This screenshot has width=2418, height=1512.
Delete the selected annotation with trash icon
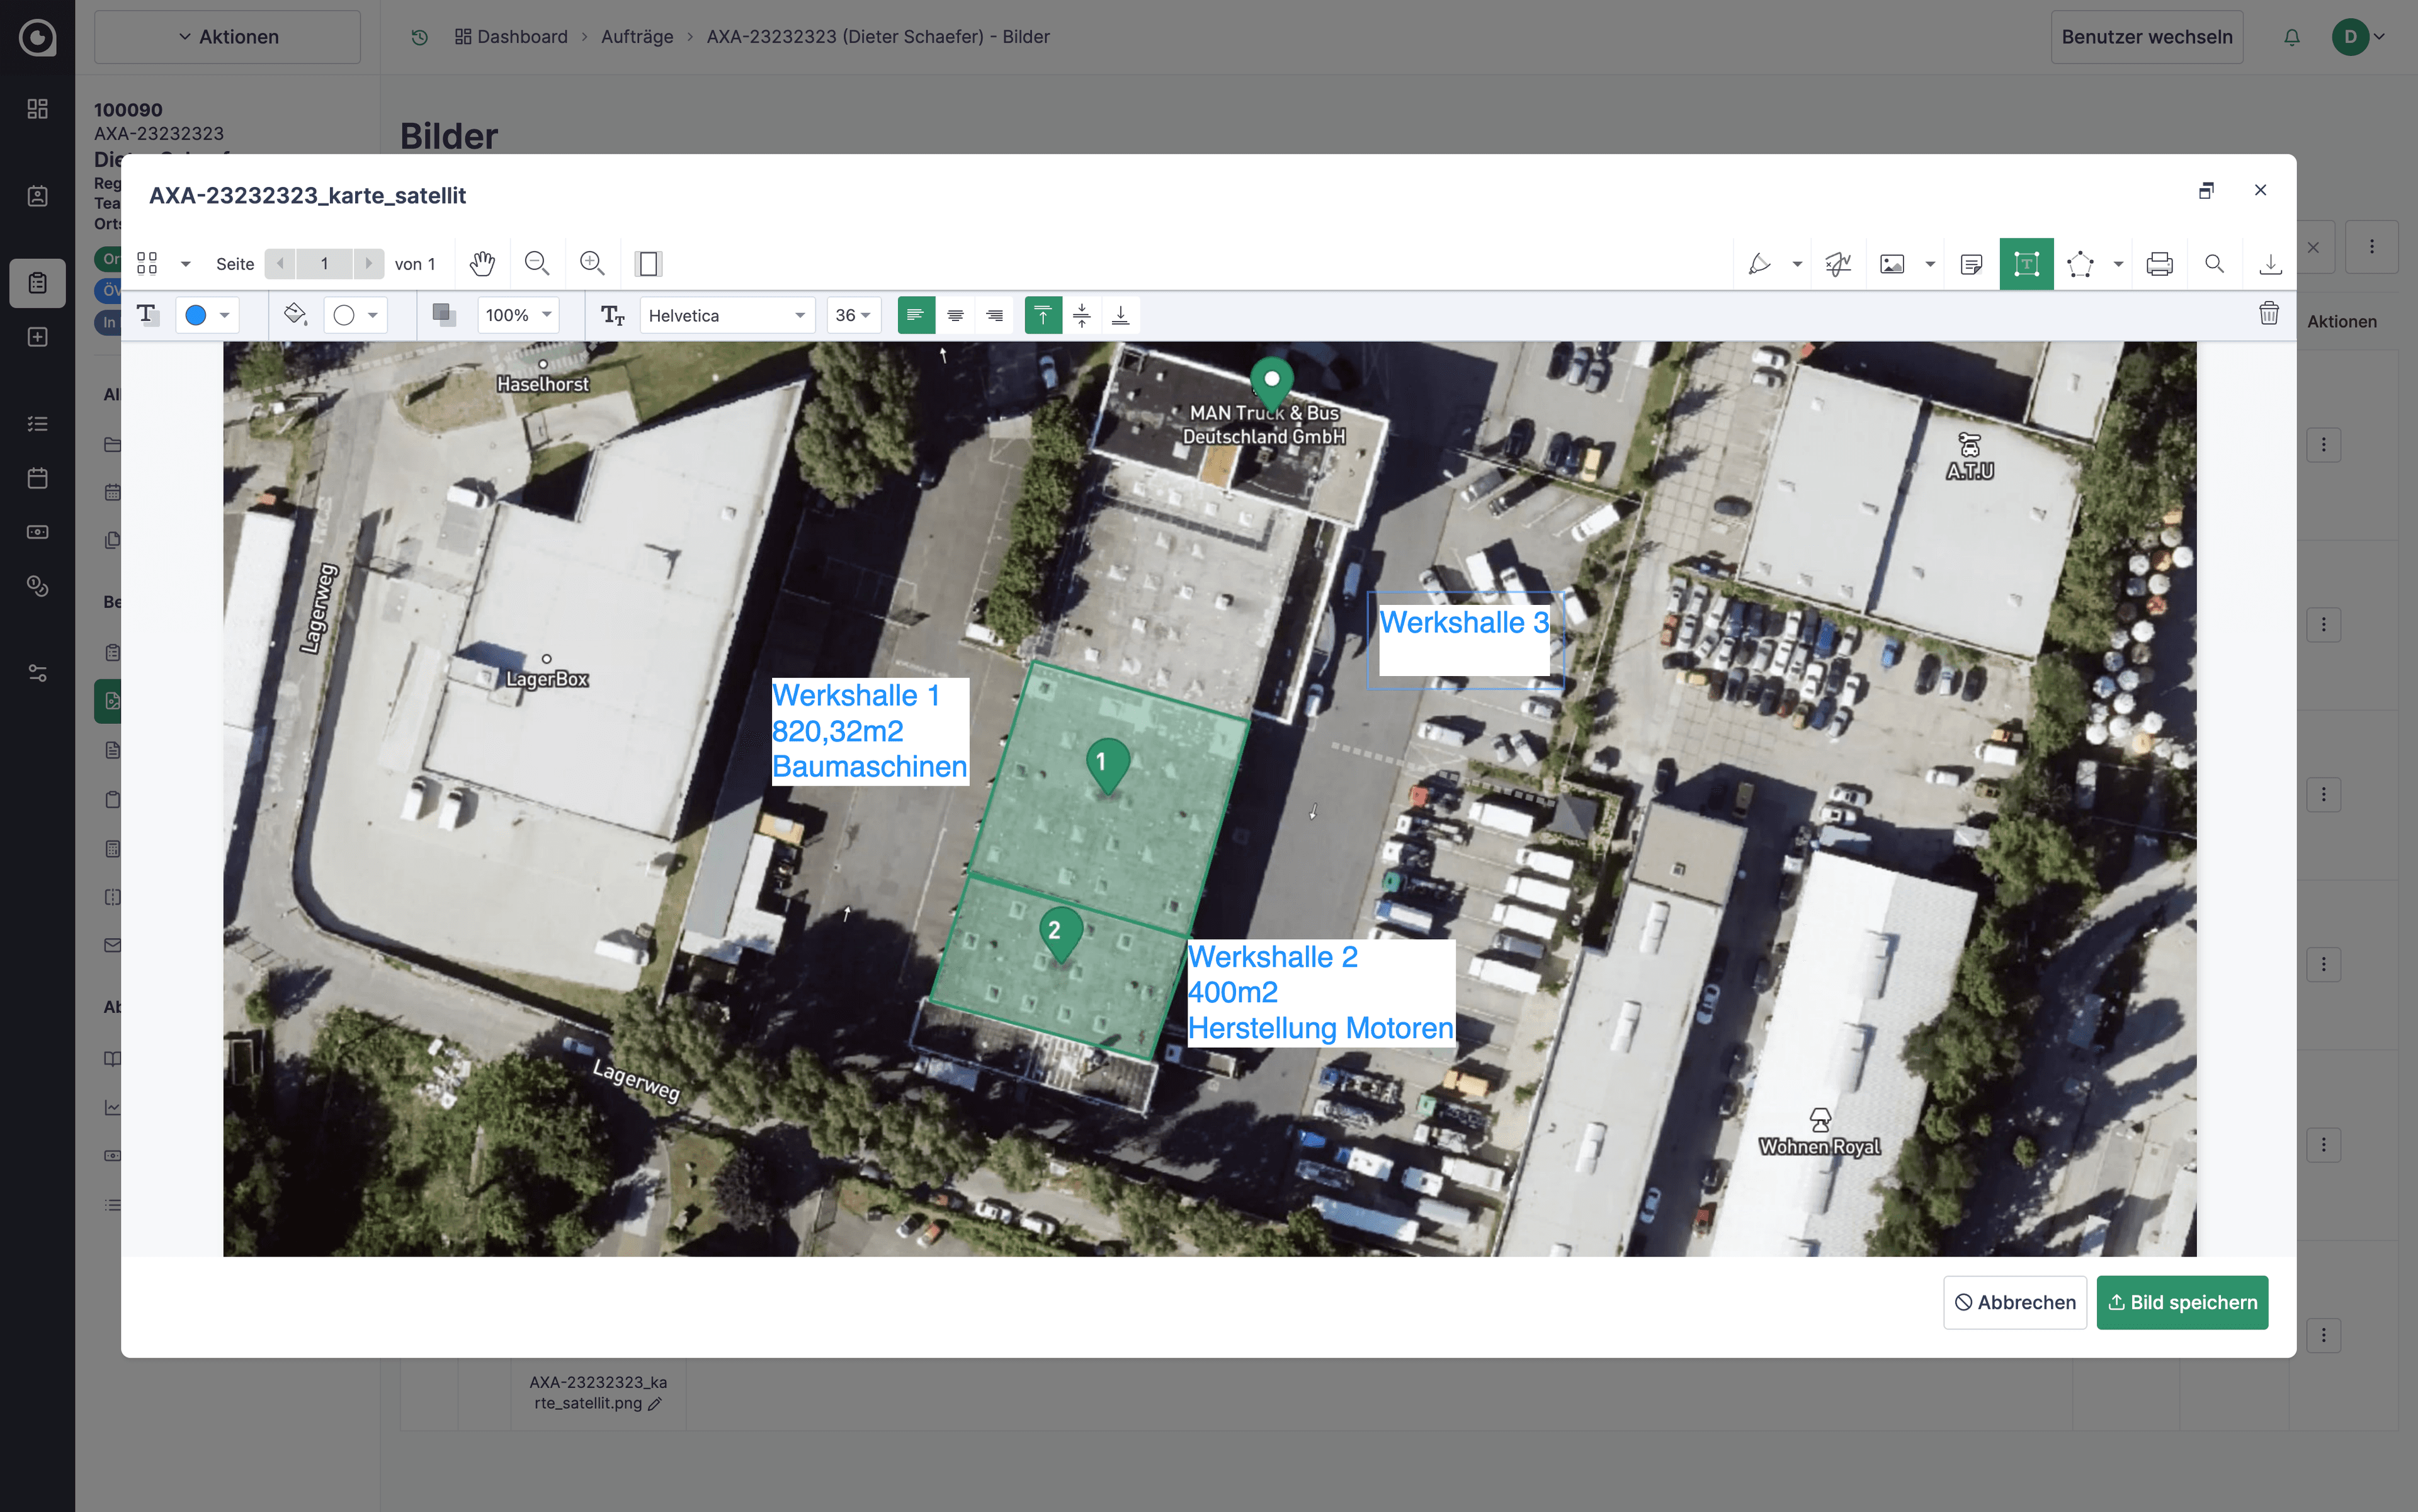click(x=2268, y=314)
